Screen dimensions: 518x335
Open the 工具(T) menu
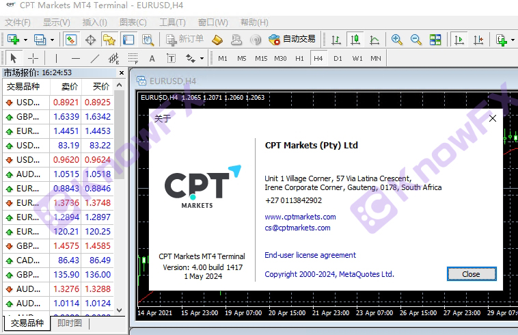tap(172, 23)
